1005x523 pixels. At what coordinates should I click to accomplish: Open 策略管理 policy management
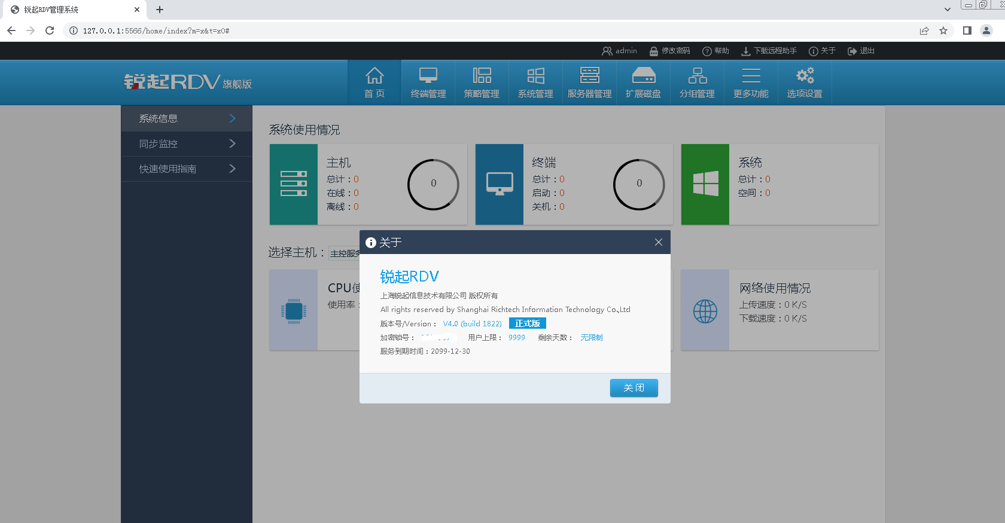pyautogui.click(x=482, y=82)
